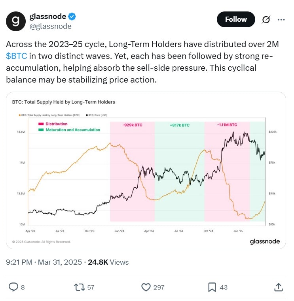
Task: Follow the glassnode account
Action: click(236, 19)
